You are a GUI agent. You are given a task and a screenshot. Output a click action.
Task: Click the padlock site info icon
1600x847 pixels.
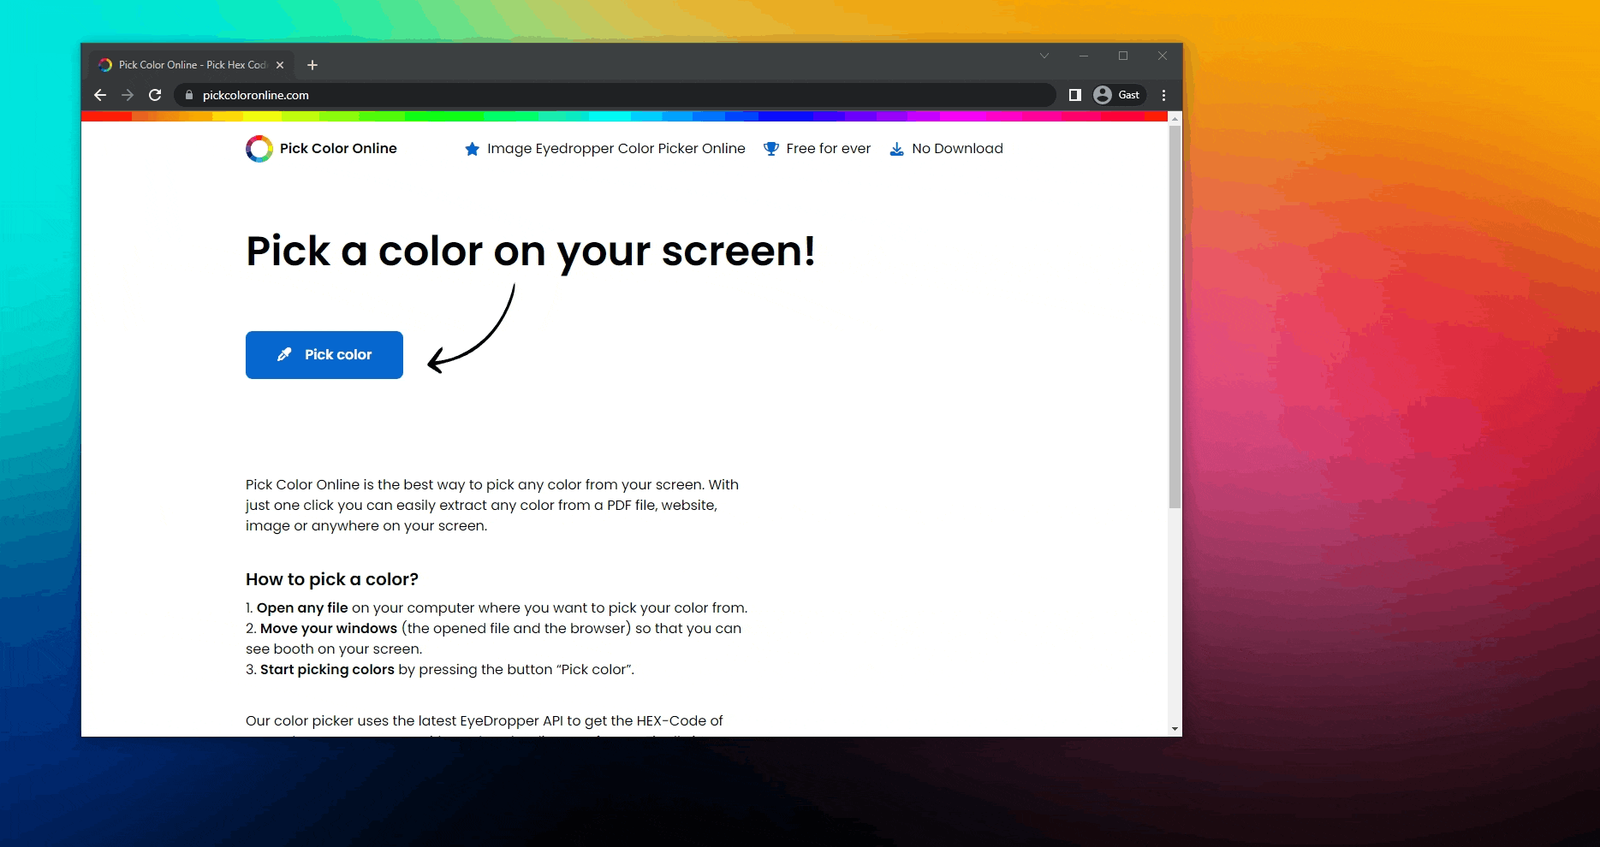point(189,95)
